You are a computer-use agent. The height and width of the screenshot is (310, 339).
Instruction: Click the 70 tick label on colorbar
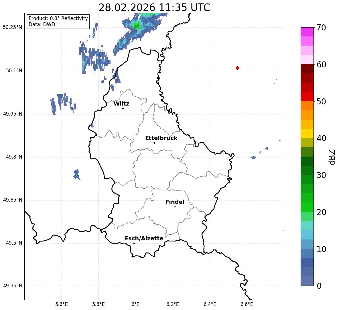321,28
